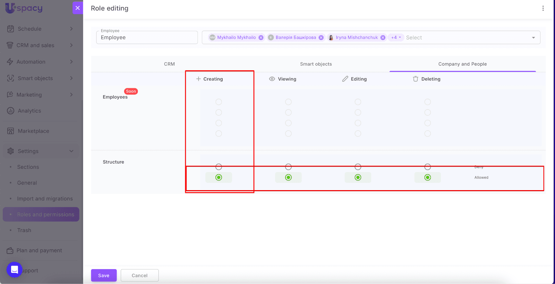Image resolution: width=555 pixels, height=284 pixels.
Task: Remove Mykhailo Mykhailo chip from selection
Action: (x=261, y=38)
